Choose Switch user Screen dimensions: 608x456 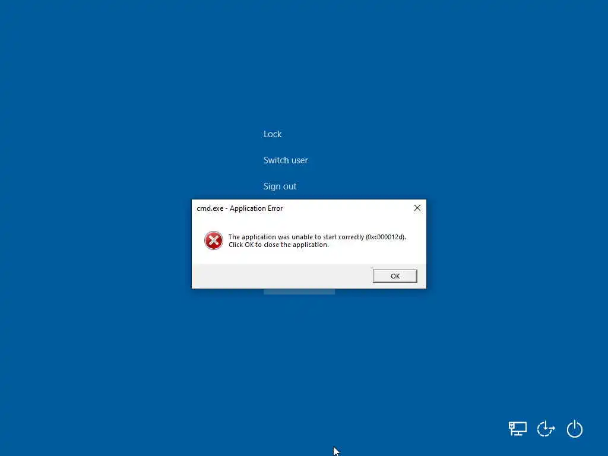pyautogui.click(x=286, y=160)
